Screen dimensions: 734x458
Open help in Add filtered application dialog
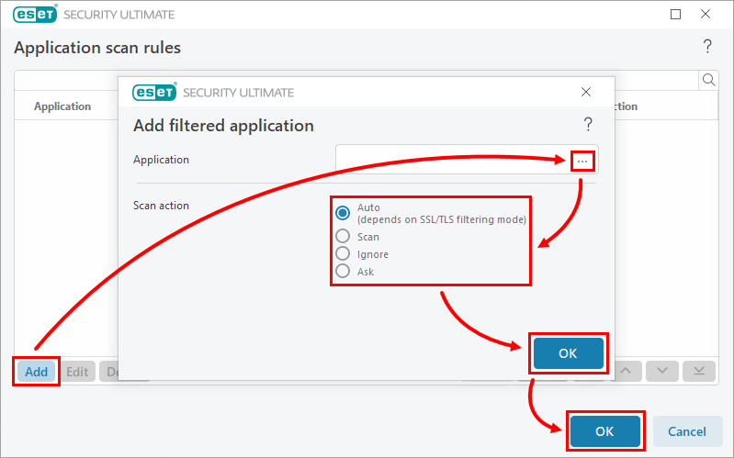(588, 125)
